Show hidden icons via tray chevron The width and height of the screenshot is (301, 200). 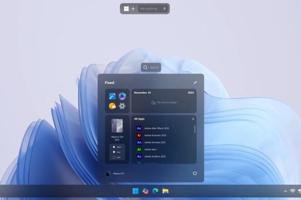click(285, 191)
